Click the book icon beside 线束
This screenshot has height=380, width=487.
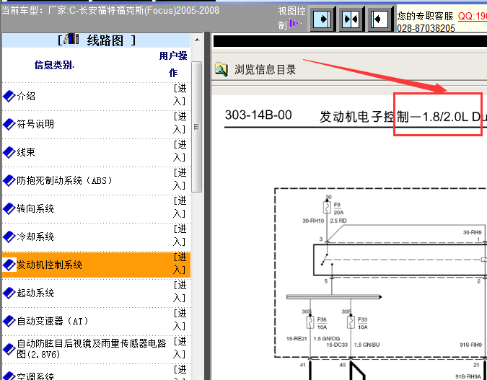pyautogui.click(x=9, y=152)
